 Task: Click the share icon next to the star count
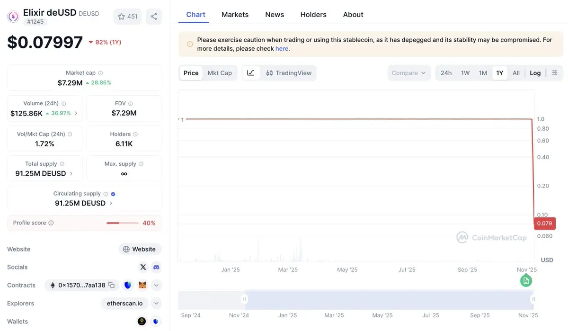pos(154,17)
